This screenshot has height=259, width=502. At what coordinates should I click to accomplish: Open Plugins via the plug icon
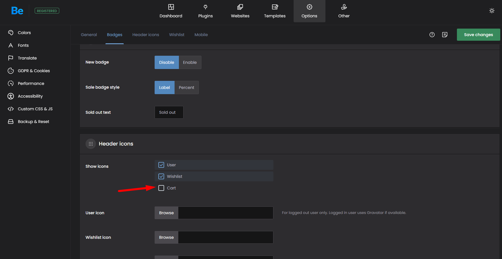click(205, 7)
